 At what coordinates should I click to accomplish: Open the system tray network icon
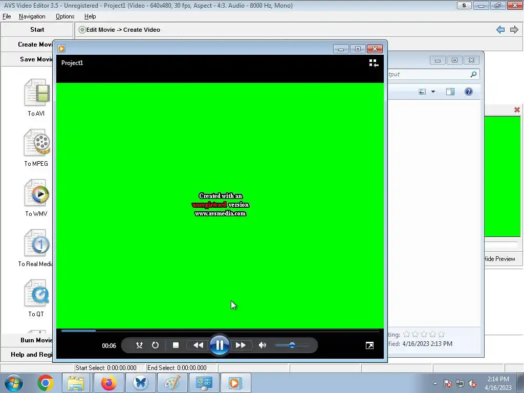pos(460,383)
